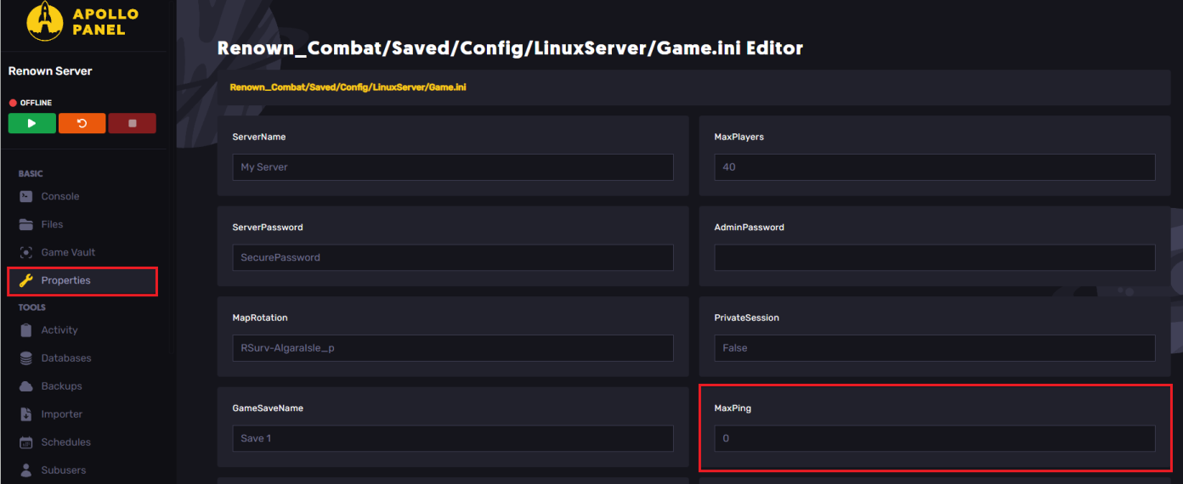The width and height of the screenshot is (1183, 484).
Task: Open Schedules from sidebar
Action: tap(65, 442)
